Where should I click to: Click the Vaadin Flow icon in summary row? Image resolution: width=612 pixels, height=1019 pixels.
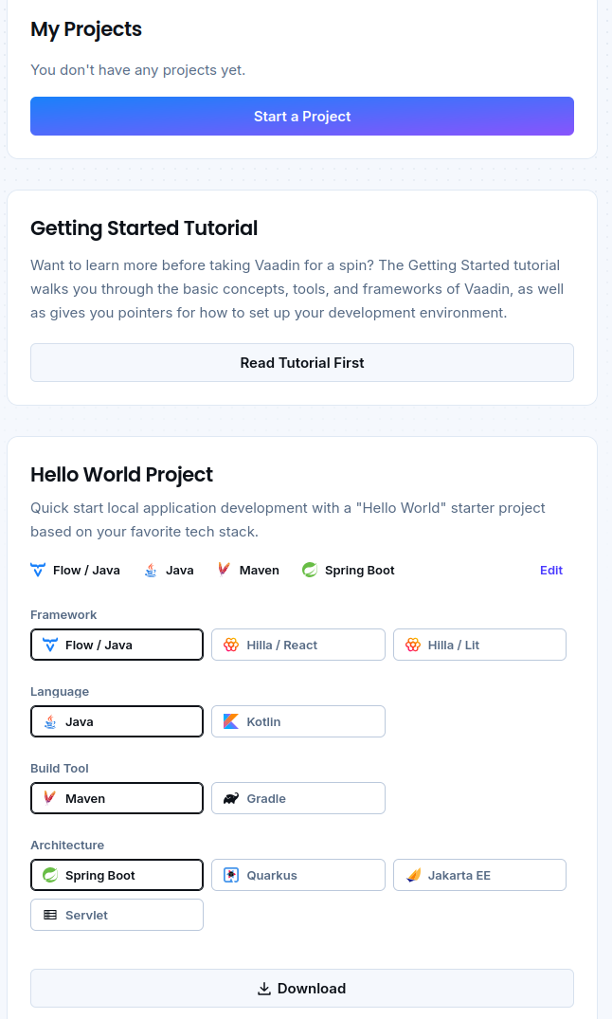(38, 570)
